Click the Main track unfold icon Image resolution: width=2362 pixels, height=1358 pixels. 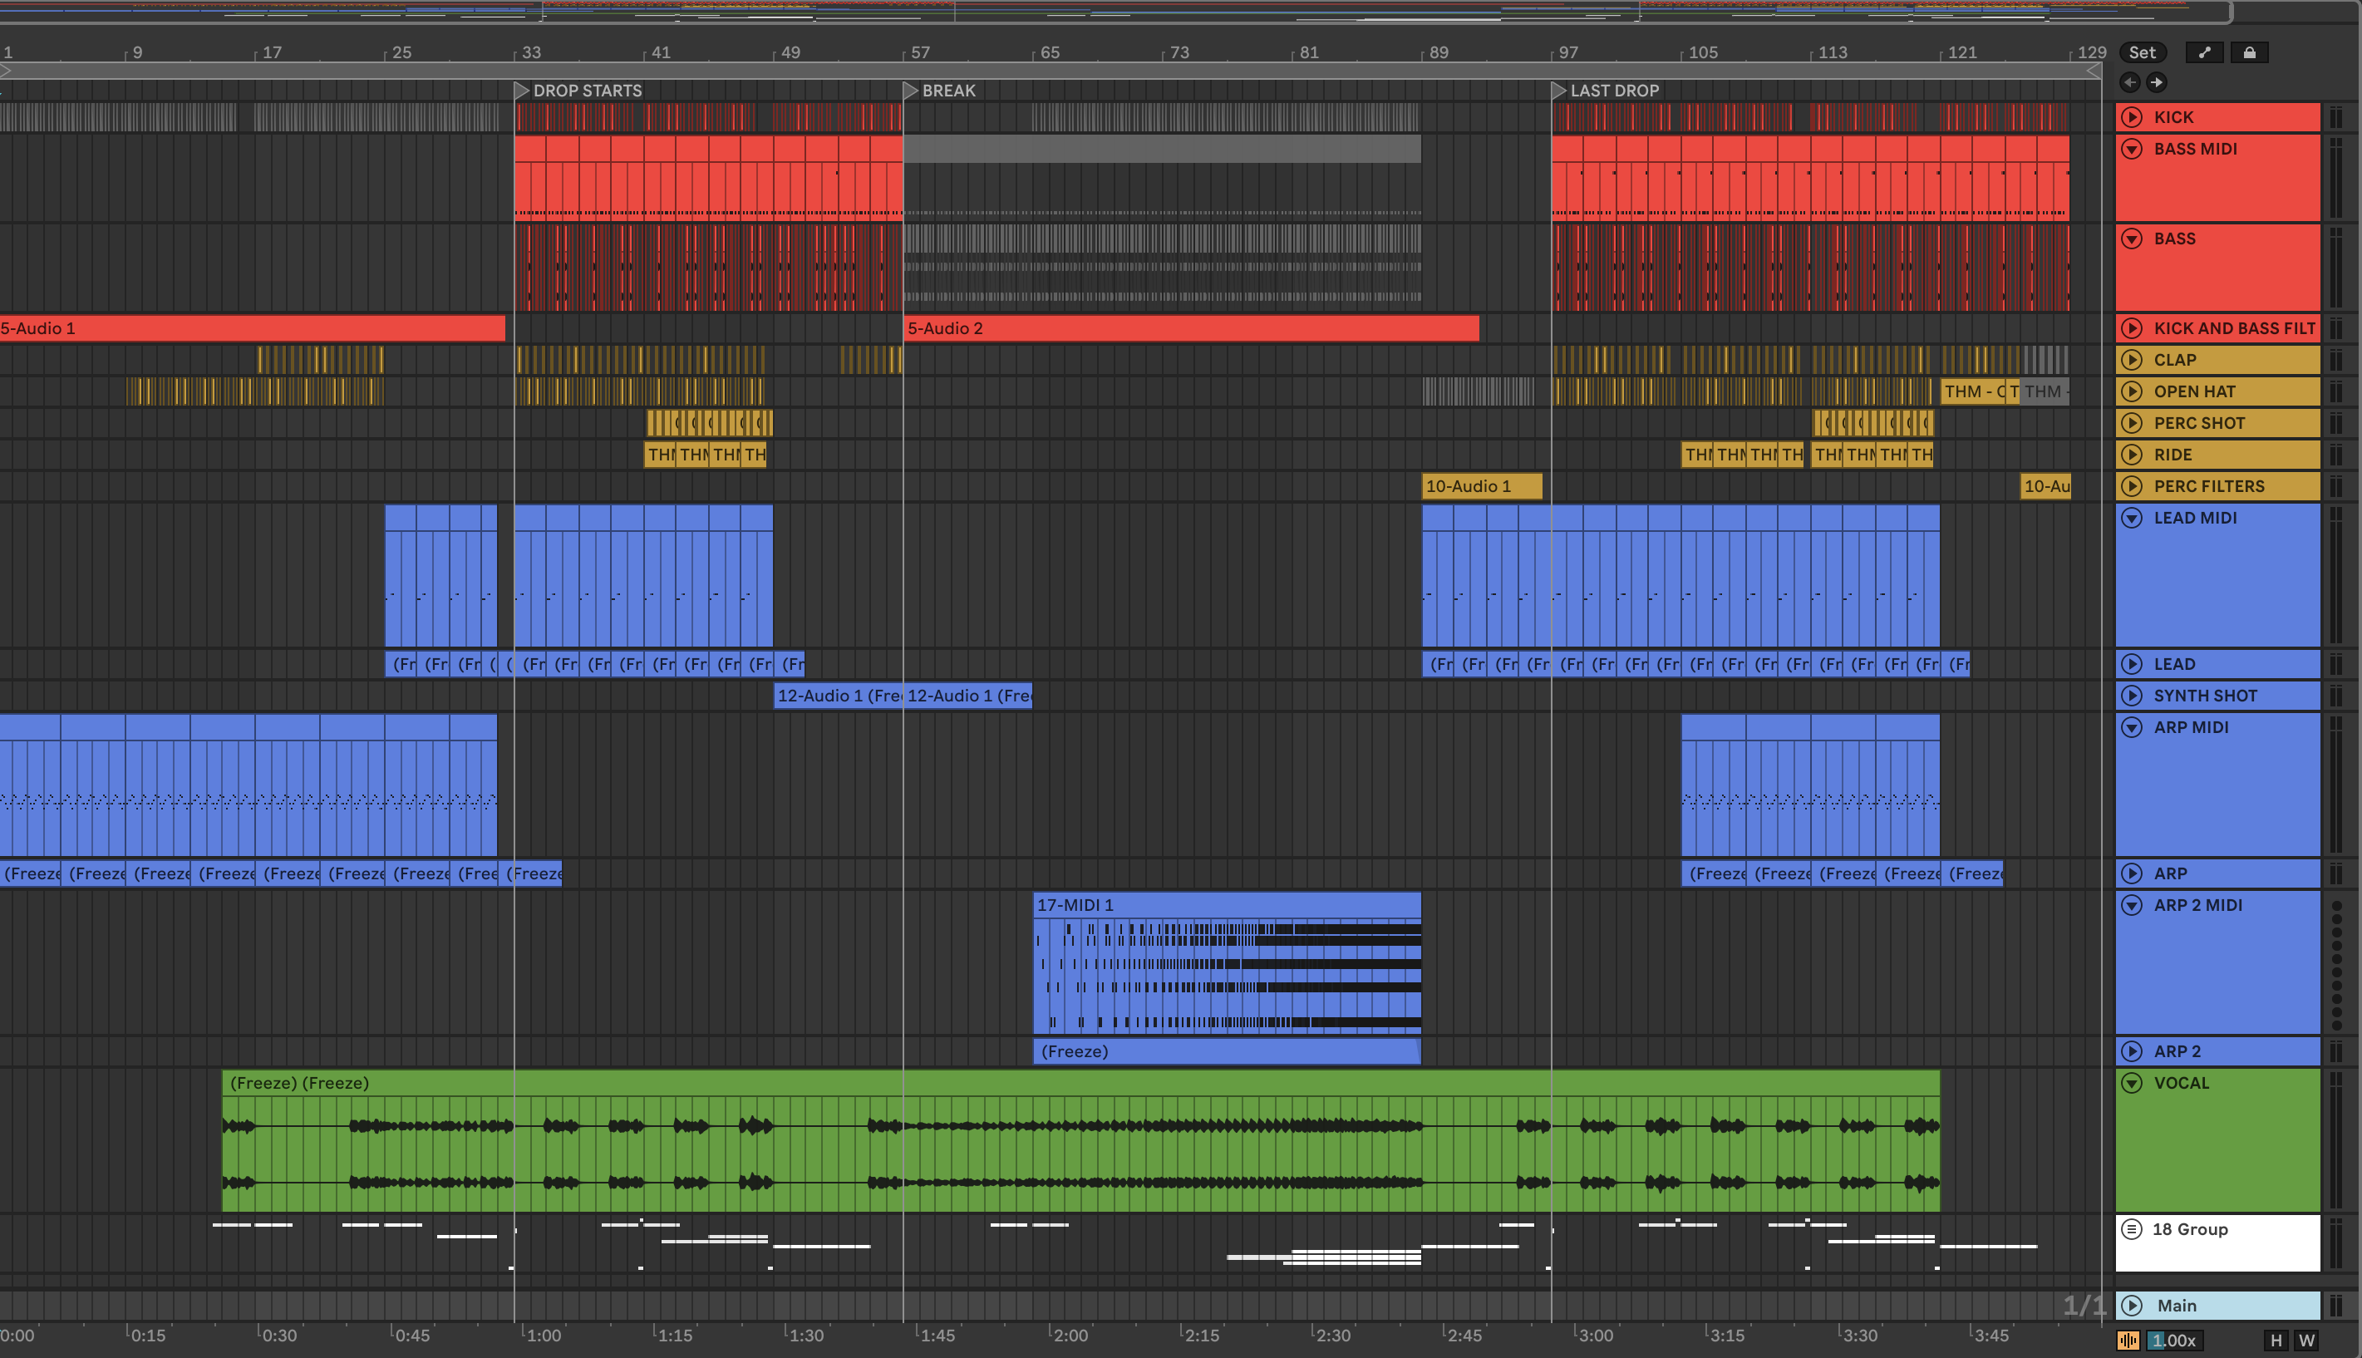[2132, 1305]
